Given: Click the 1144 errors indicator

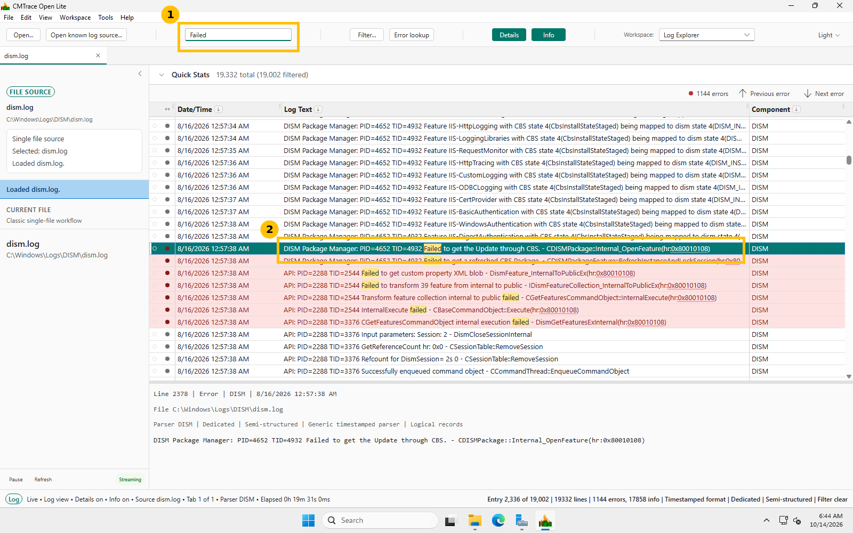Looking at the screenshot, I should [708, 94].
